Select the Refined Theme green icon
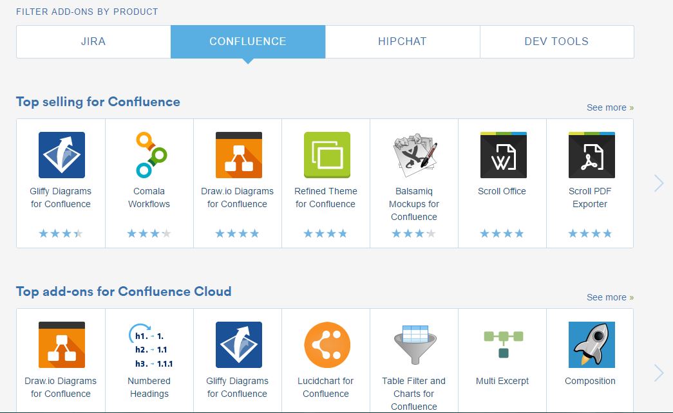 click(327, 155)
